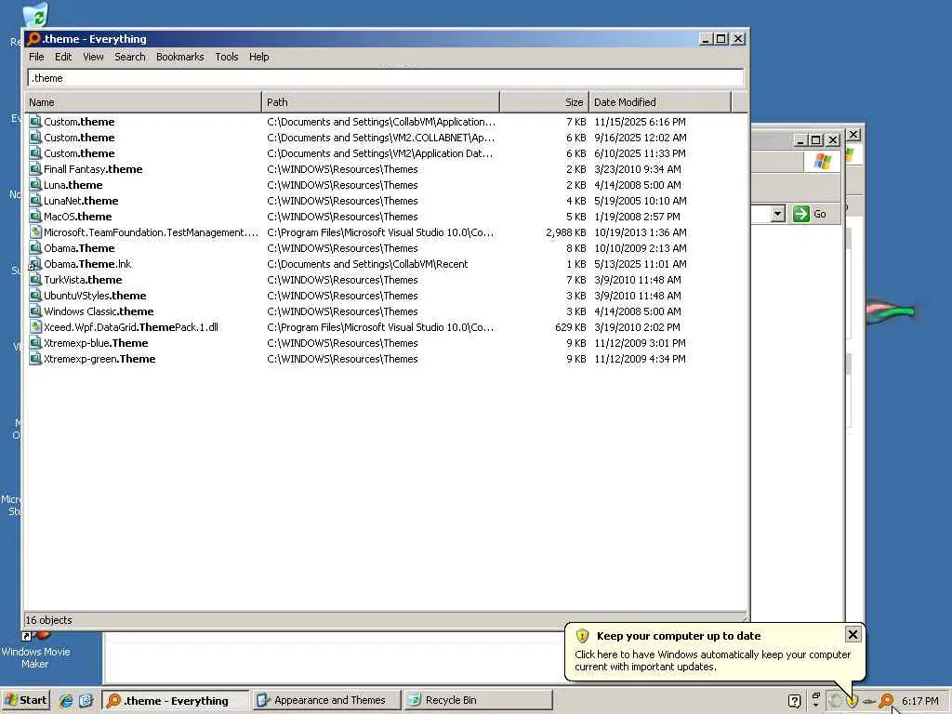The image size is (952, 714).
Task: Click the Obama.Theme.lnk shortcut icon
Action: [x=35, y=263]
